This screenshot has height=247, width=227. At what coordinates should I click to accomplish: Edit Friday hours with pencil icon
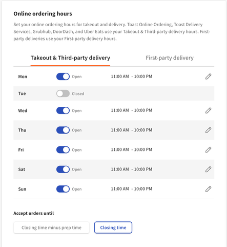(x=208, y=150)
